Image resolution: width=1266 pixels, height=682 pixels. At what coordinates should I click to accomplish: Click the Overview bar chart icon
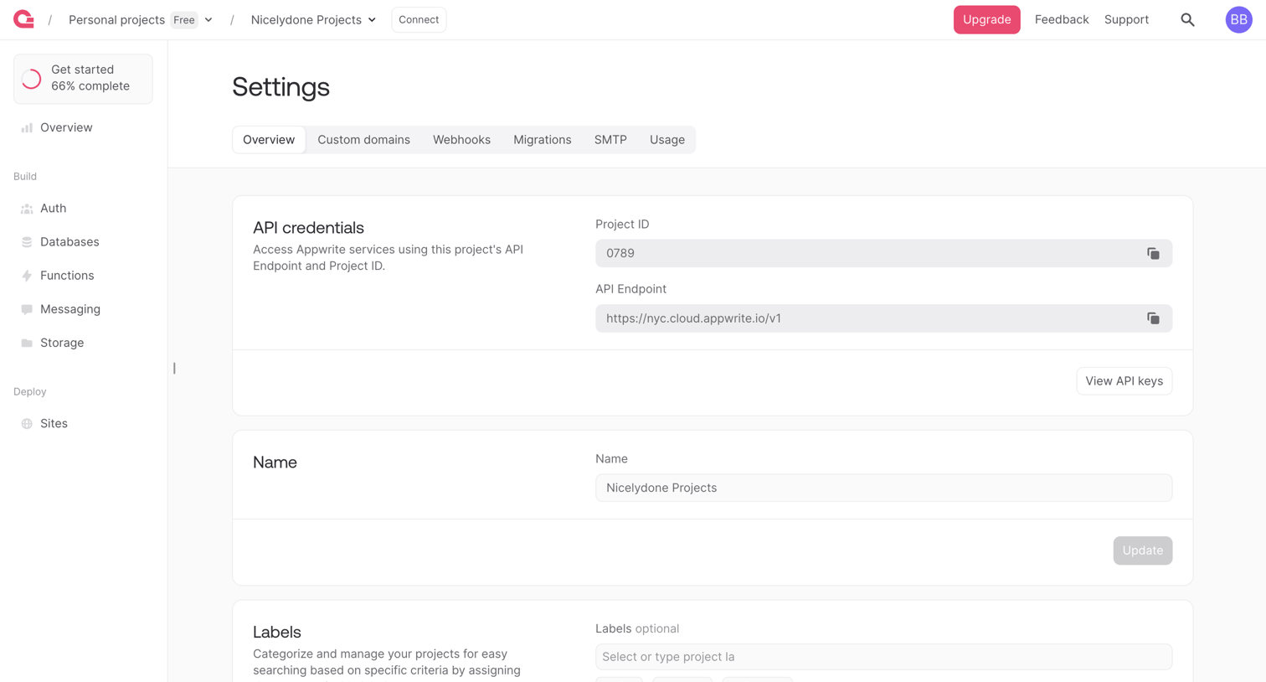coord(27,127)
